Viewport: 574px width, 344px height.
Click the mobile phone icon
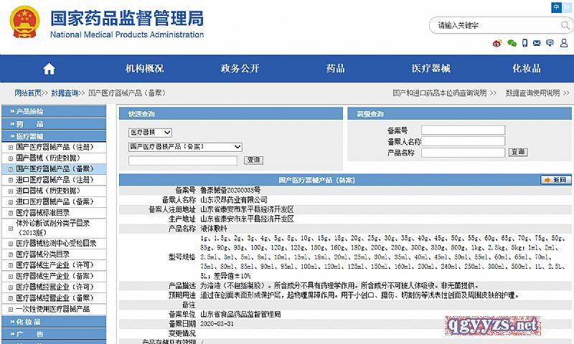tap(524, 44)
